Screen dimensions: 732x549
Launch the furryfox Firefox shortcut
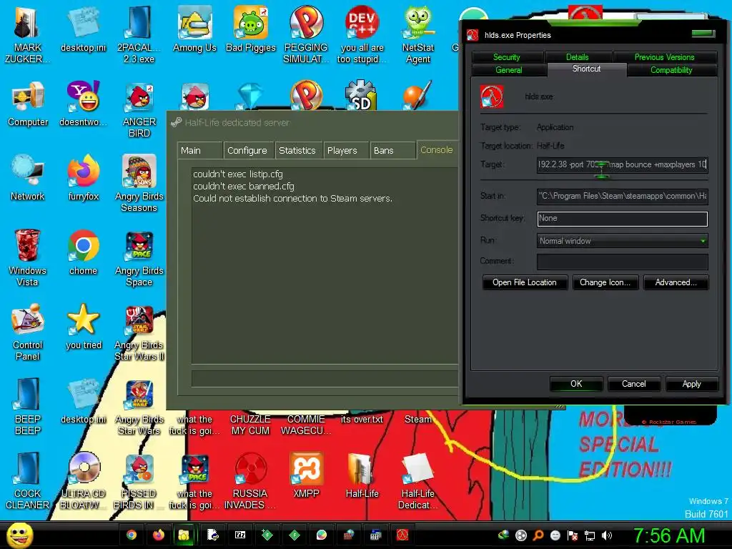(x=83, y=178)
